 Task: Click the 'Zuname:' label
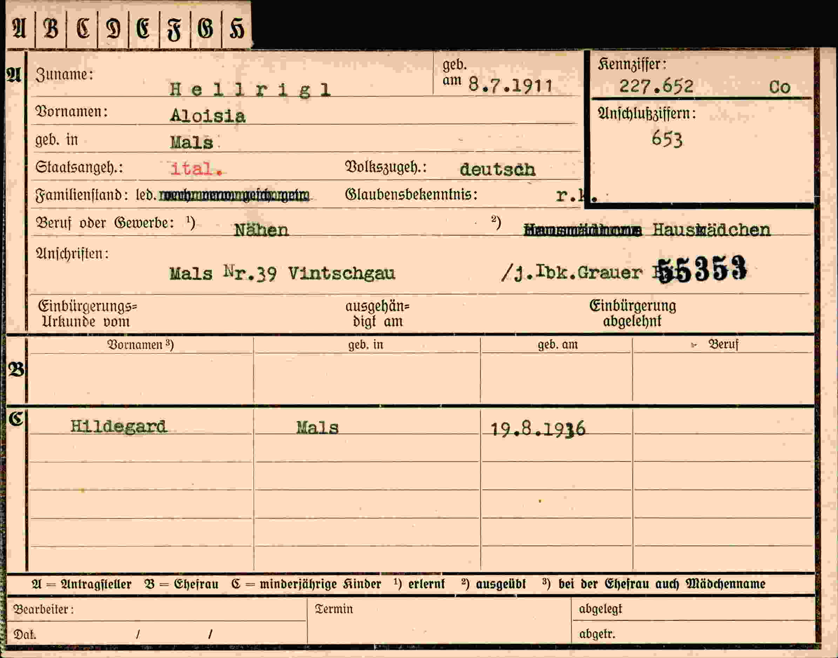coord(65,74)
